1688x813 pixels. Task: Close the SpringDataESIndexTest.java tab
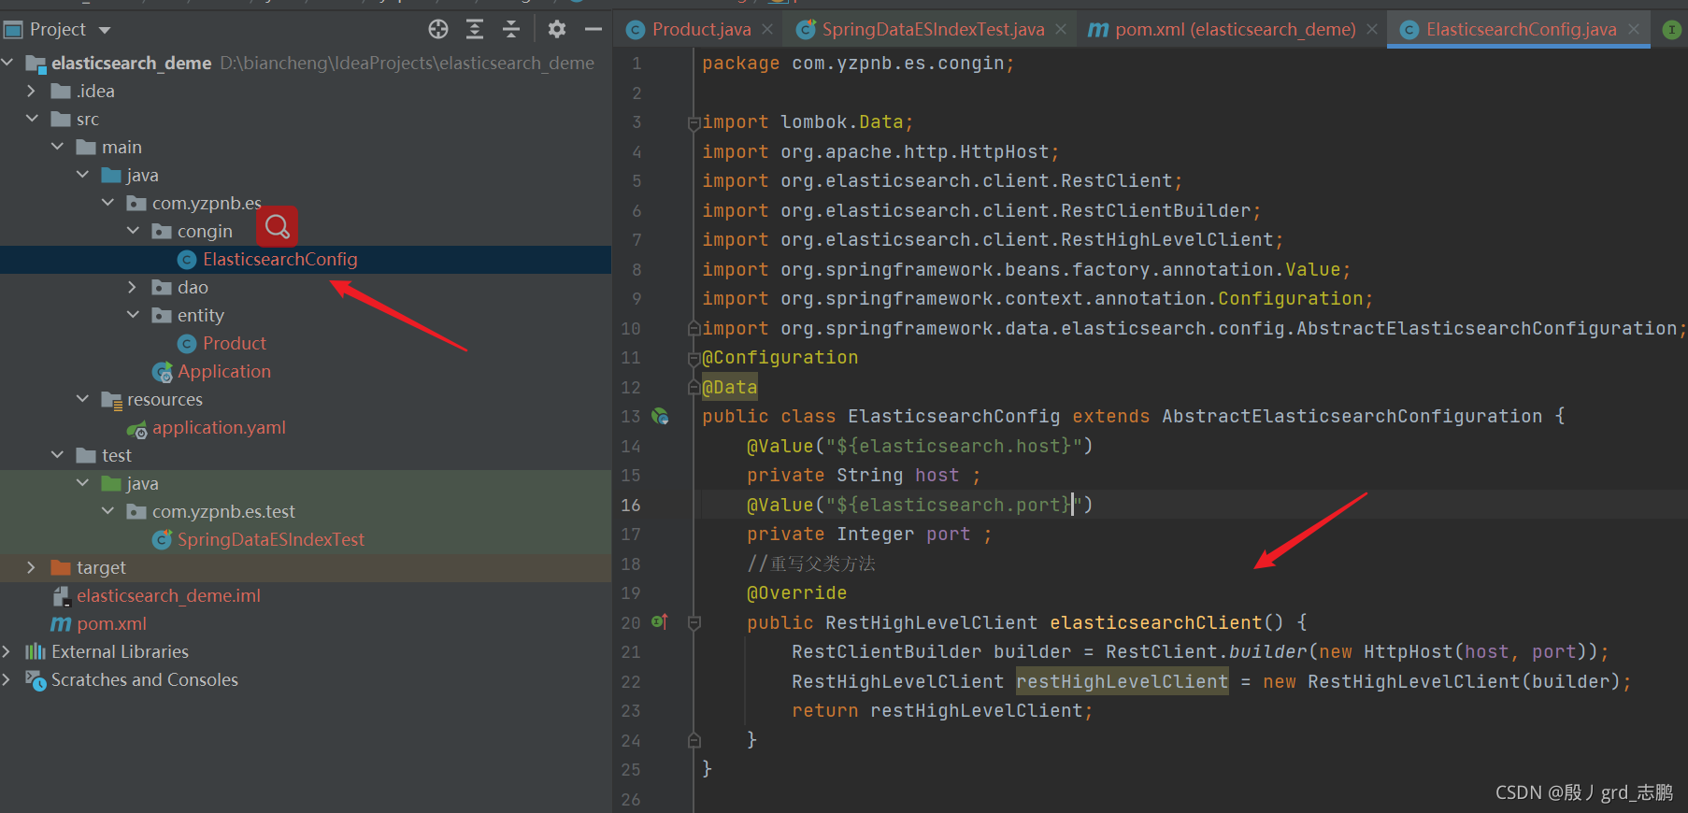click(x=1061, y=29)
